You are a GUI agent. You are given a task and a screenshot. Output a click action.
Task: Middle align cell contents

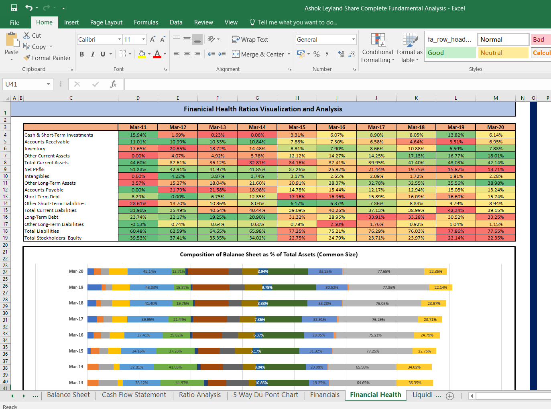tap(187, 39)
